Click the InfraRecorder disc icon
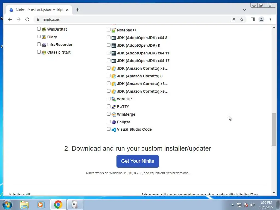The height and width of the screenshot is (210, 280). [44, 45]
